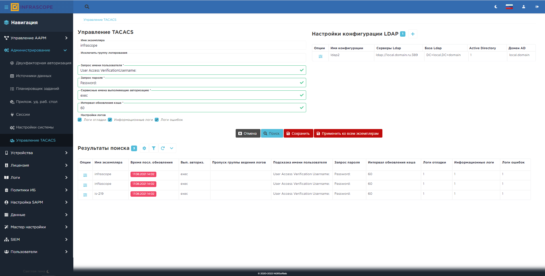Focus the Исключить группу логирования field
This screenshot has width=545, height=276.
pos(192,58)
